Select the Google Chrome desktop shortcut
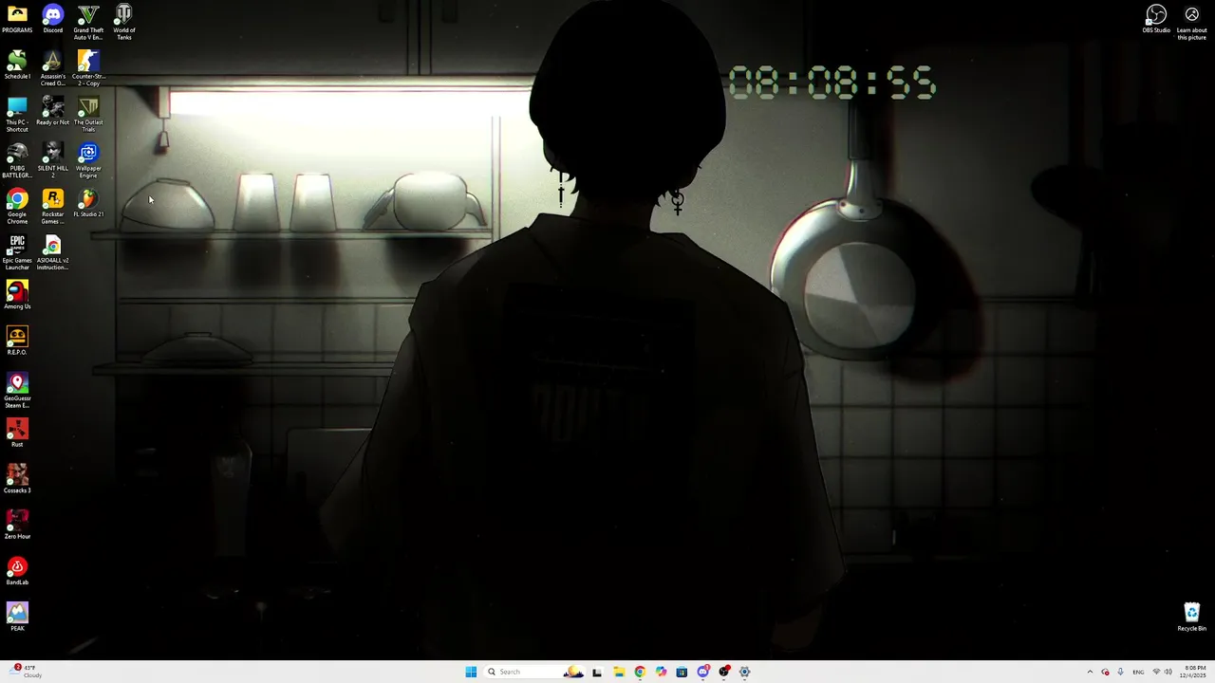 [17, 206]
